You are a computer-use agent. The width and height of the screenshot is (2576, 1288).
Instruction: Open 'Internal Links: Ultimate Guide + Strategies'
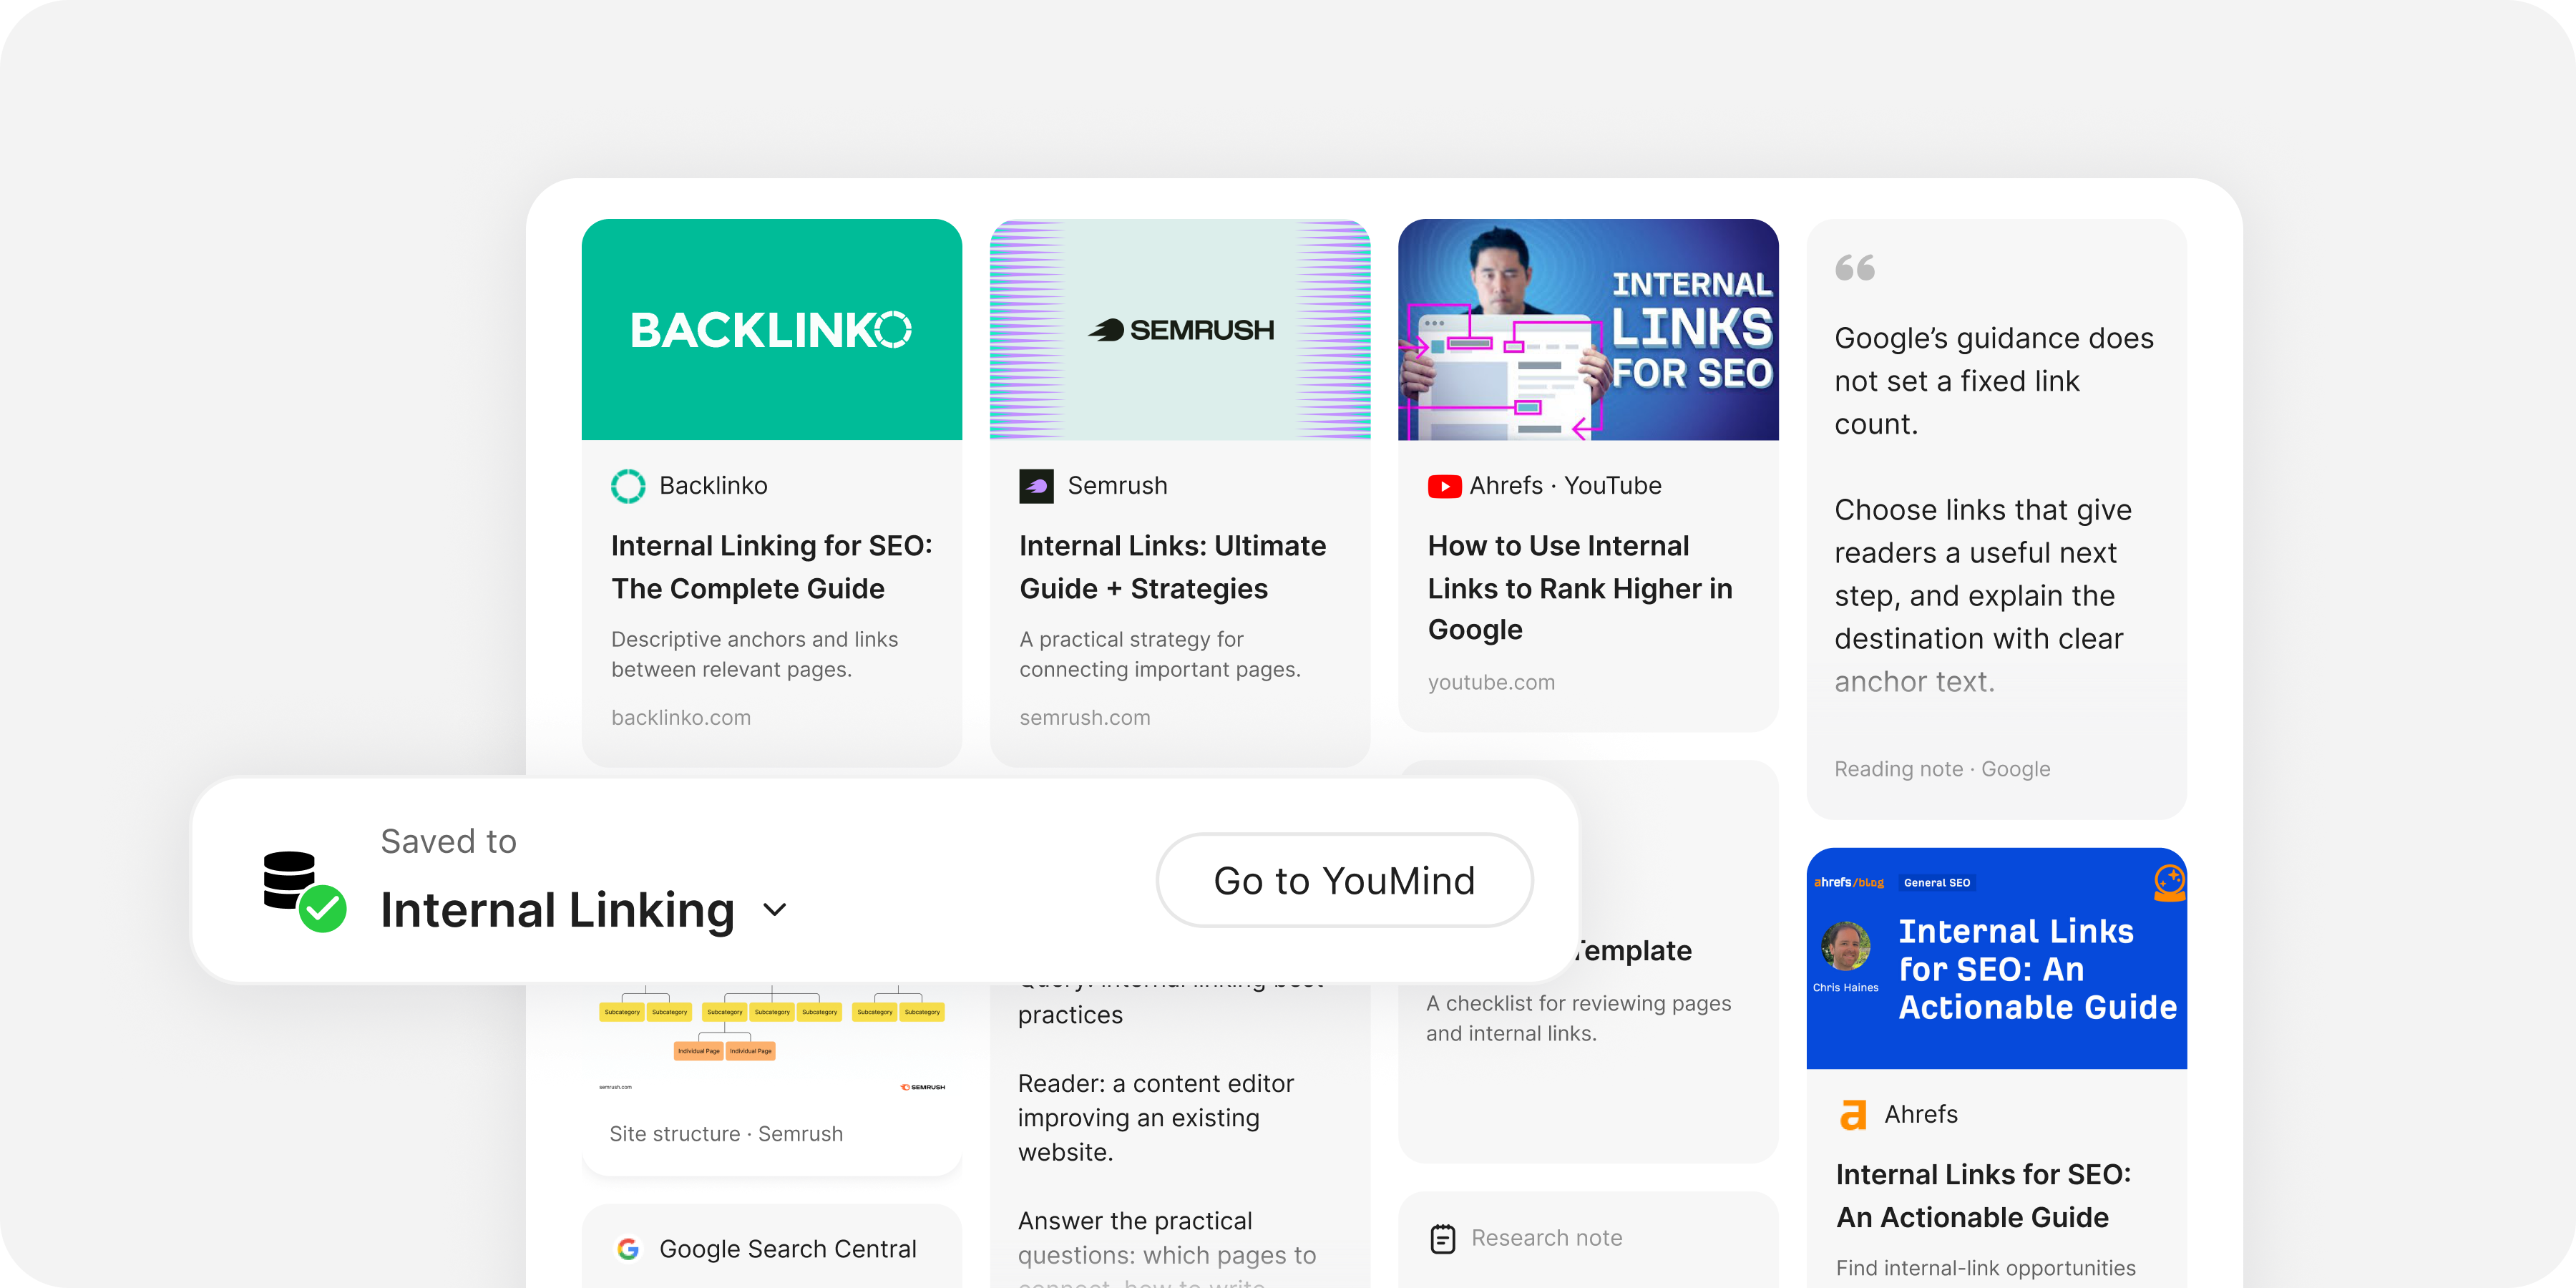(1173, 567)
